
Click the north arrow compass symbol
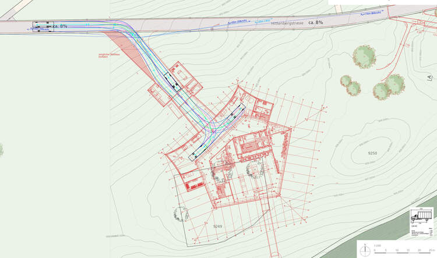coord(365,250)
